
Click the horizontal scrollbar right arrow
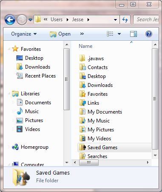point(148,162)
